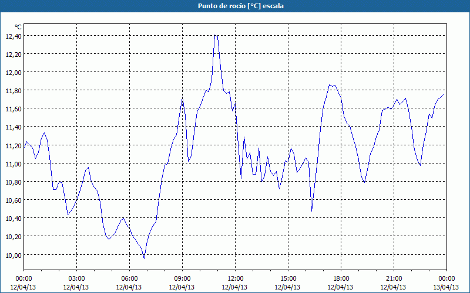
Task: Click the 12,00 y-axis label
Action: coord(14,73)
